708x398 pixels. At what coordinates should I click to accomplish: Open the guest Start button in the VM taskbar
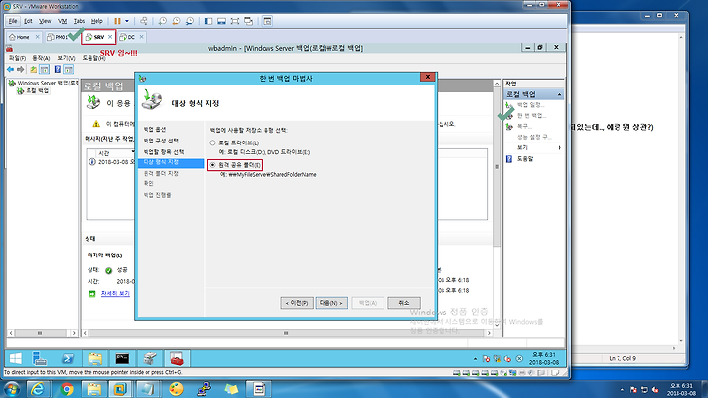tap(16, 359)
